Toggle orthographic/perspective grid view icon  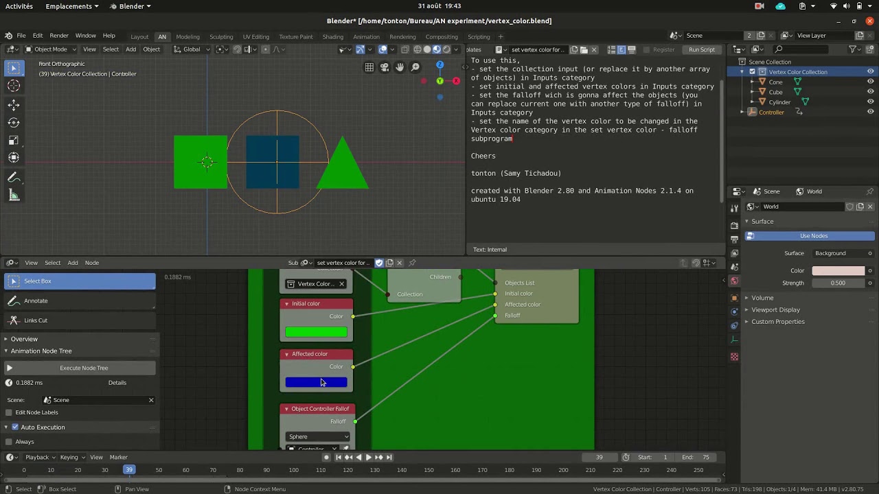pyautogui.click(x=369, y=67)
